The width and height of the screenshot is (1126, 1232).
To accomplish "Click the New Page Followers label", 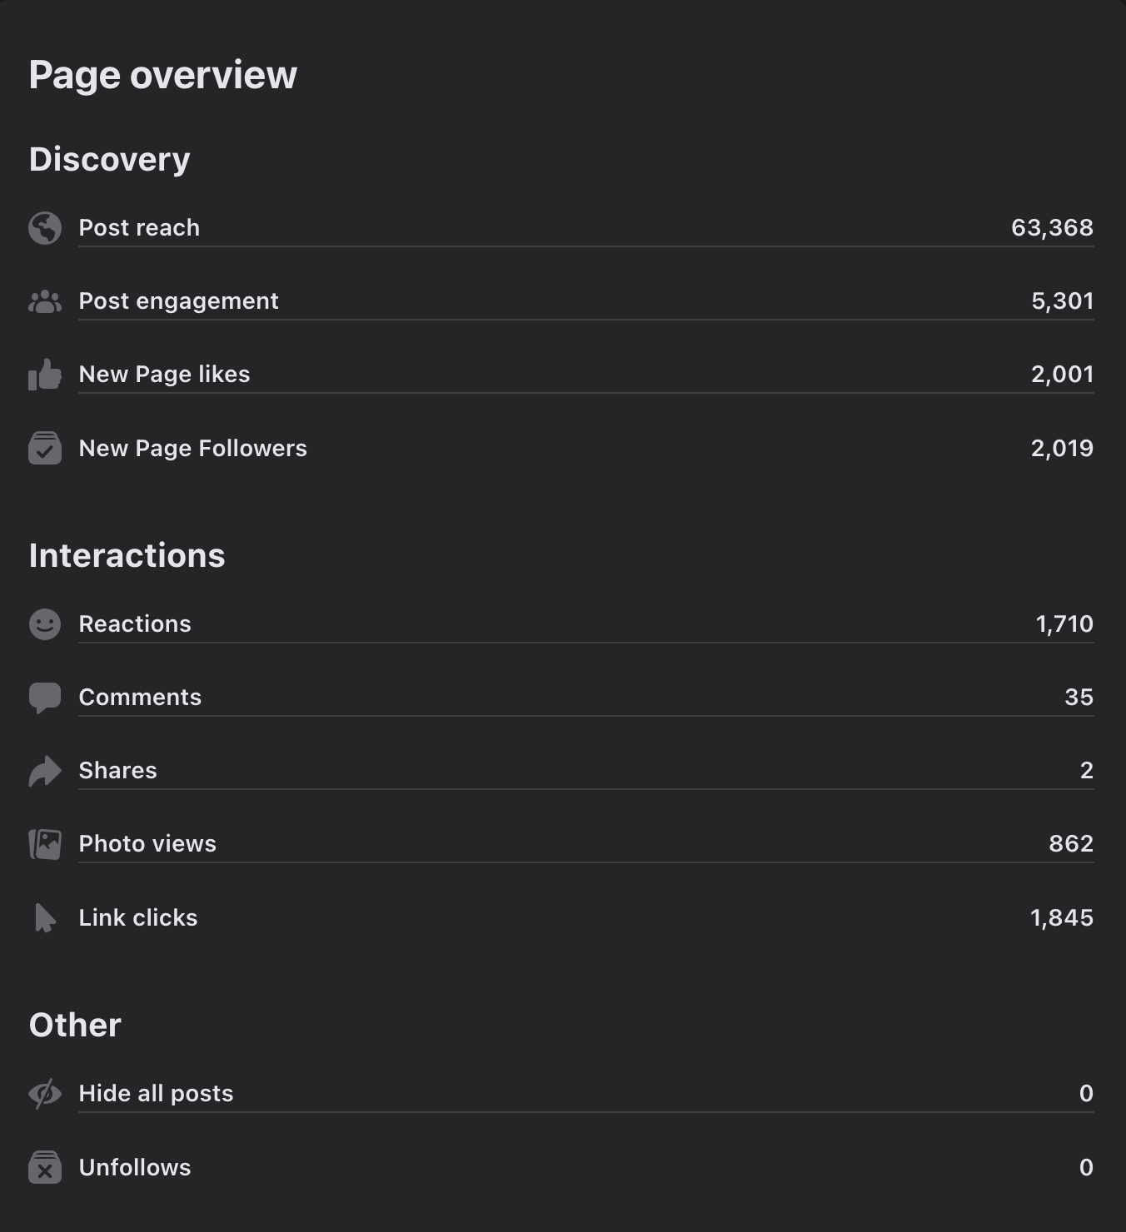I will coord(192,449).
